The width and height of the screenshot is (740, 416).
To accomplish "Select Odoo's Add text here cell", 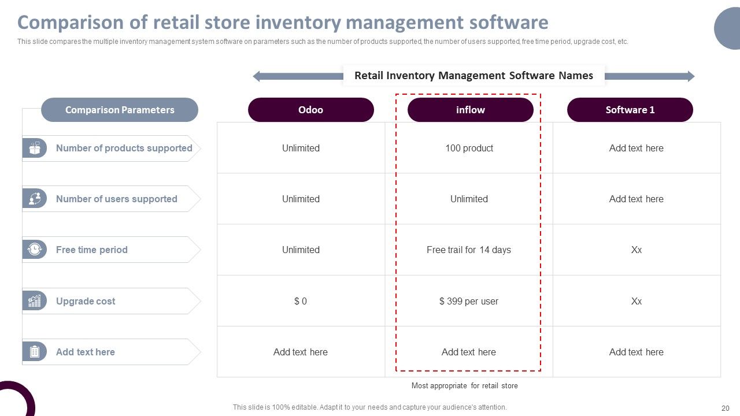I will tap(301, 352).
